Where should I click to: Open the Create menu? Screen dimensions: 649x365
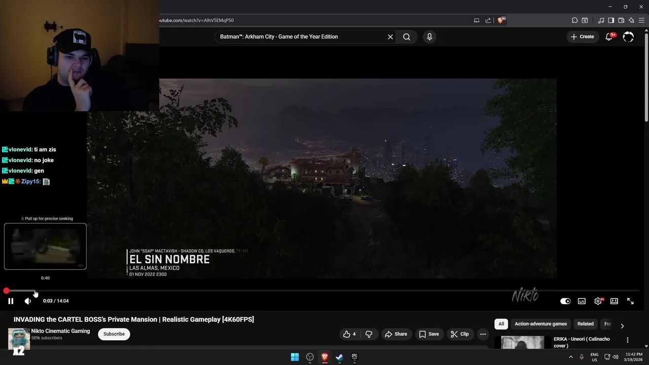click(x=582, y=36)
